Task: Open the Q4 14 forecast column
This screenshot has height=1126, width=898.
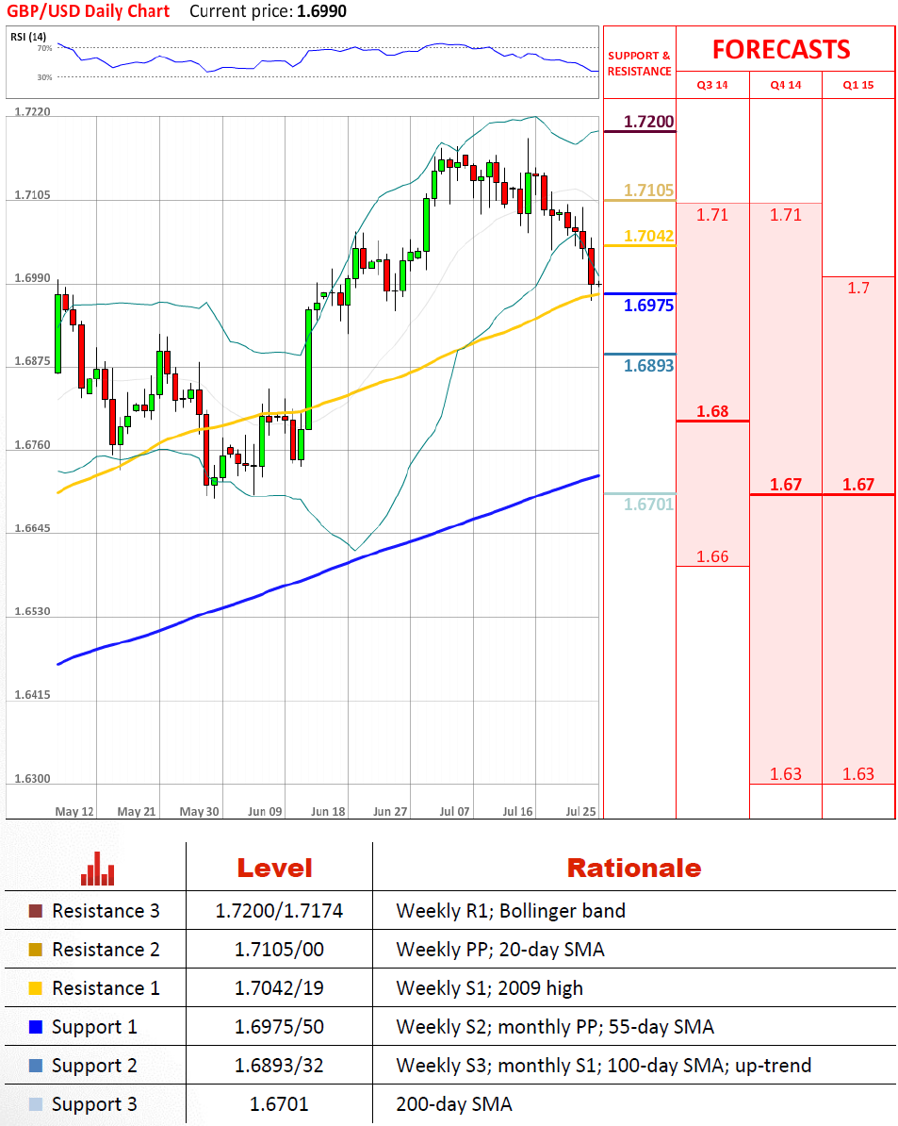Action: 785,85
